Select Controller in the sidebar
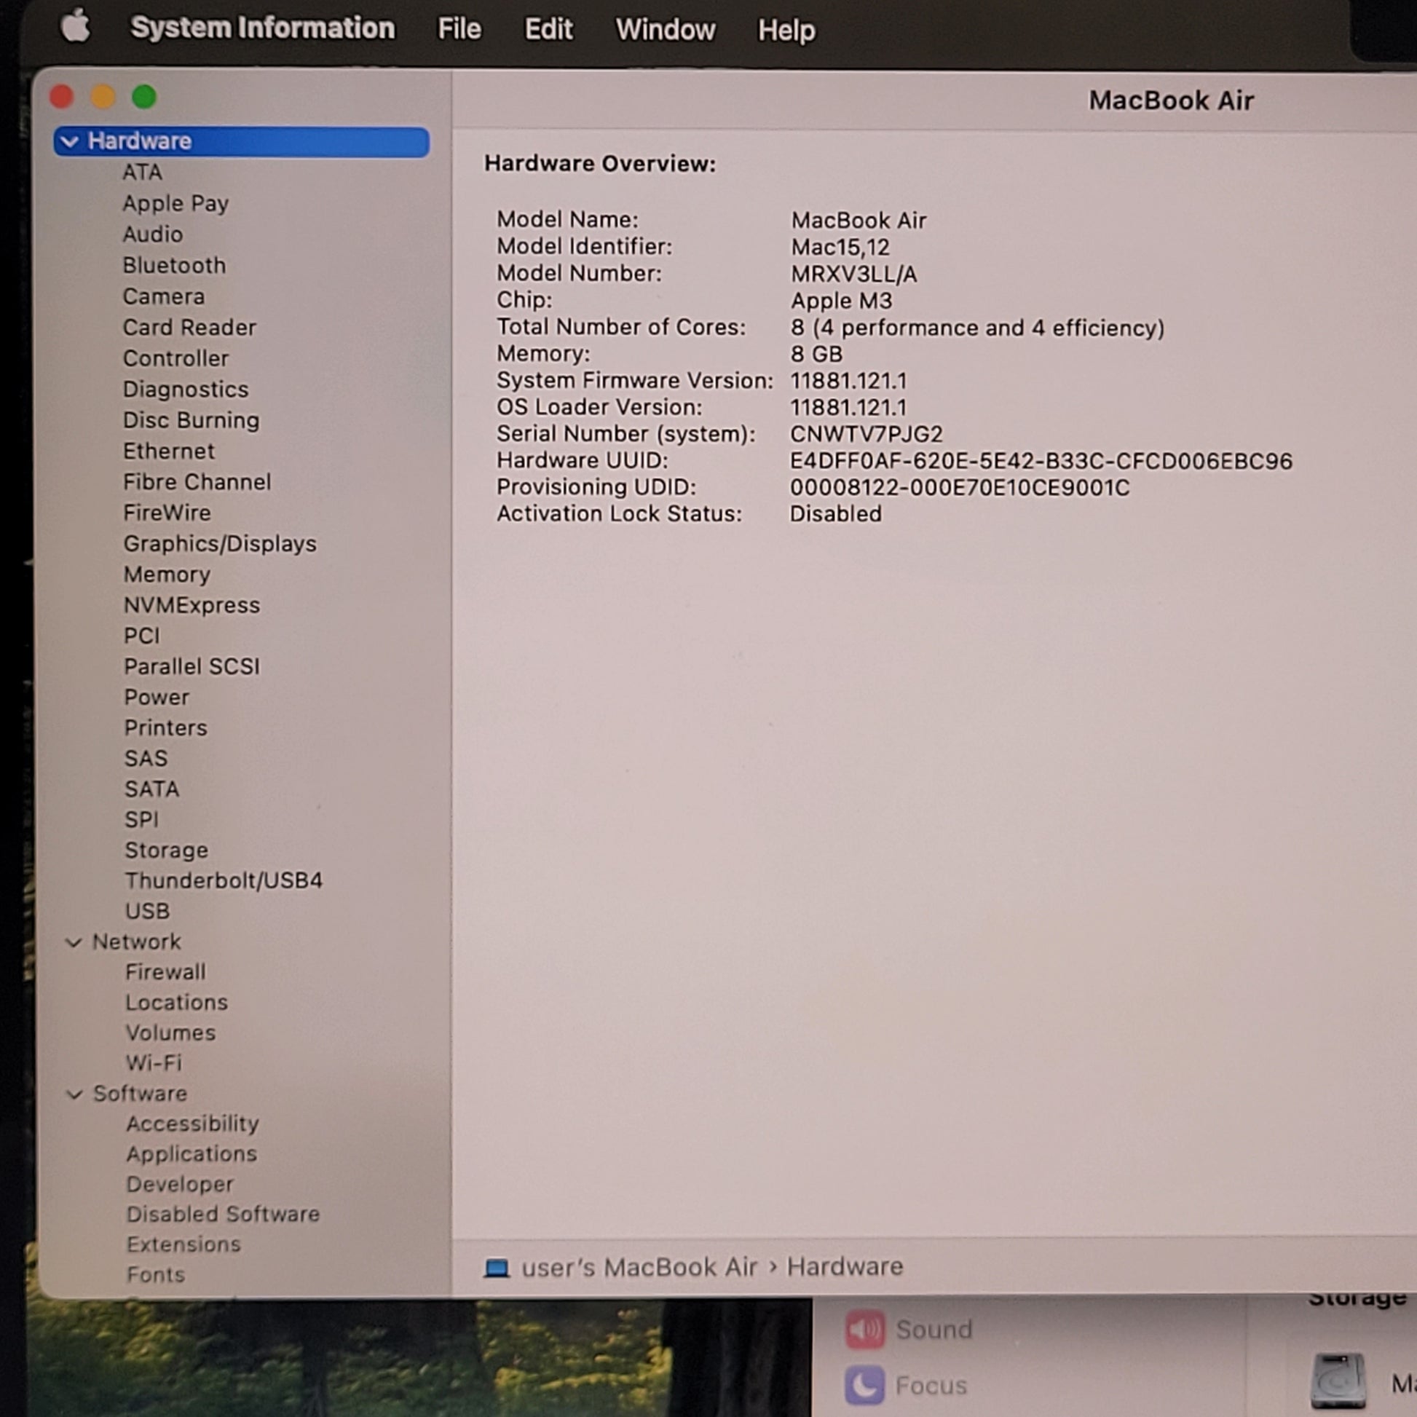The width and height of the screenshot is (1417, 1417). pos(176,358)
